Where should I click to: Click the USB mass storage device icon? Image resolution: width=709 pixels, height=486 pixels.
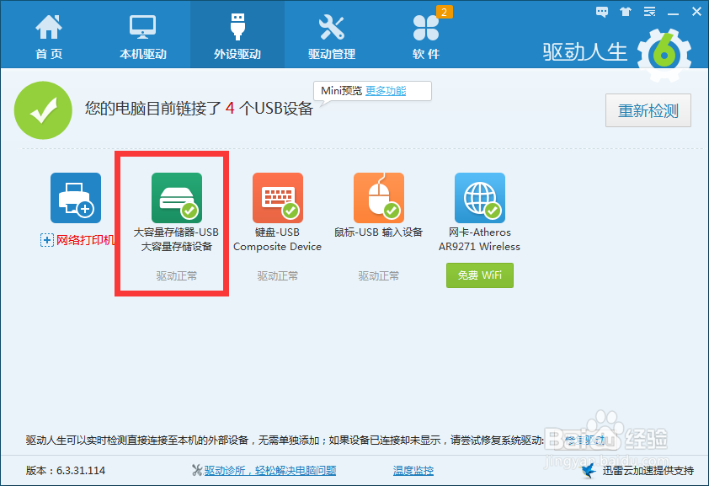point(177,198)
